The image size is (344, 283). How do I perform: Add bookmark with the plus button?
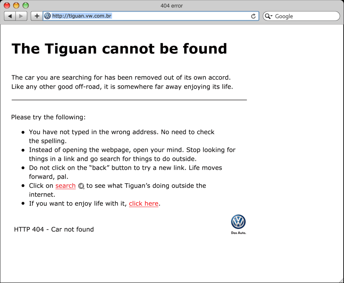(37, 16)
